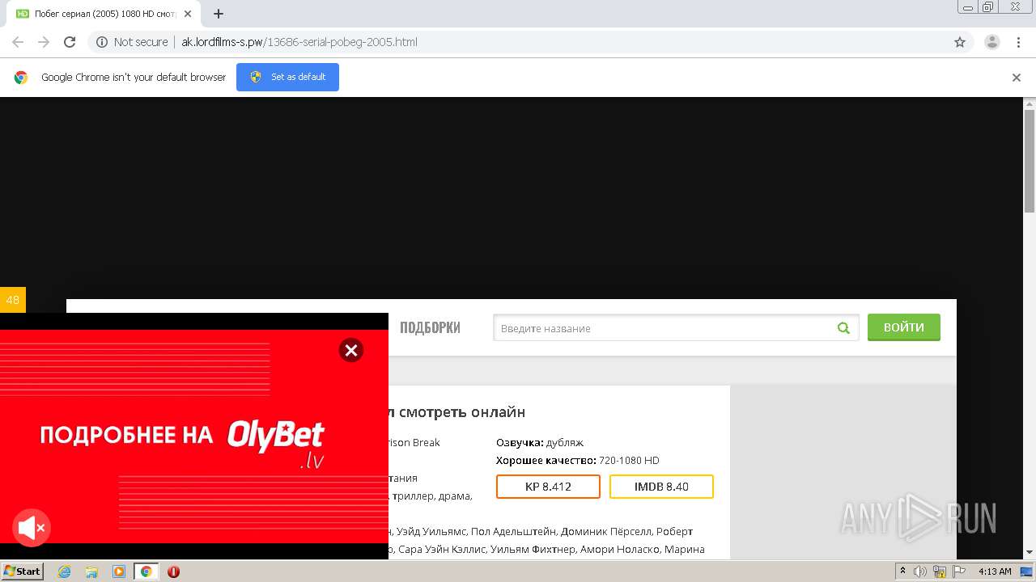This screenshot has height=582, width=1036.
Task: Open Chrome's three-dot menu
Action: click(x=1019, y=42)
